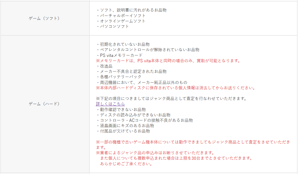Image resolution: width=305 pixels, height=174 pixels.
Task: Click the コントローラ・ACコードの接触不良 line
Action: (145, 120)
